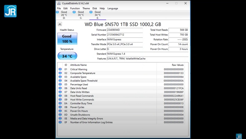246x139 pixels.
Task: Click the Serial Number field 213540642712
Action: pyautogui.click(x=125, y=35)
